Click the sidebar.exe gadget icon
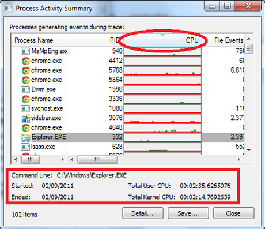This screenshot has height=229, width=265. (26, 118)
